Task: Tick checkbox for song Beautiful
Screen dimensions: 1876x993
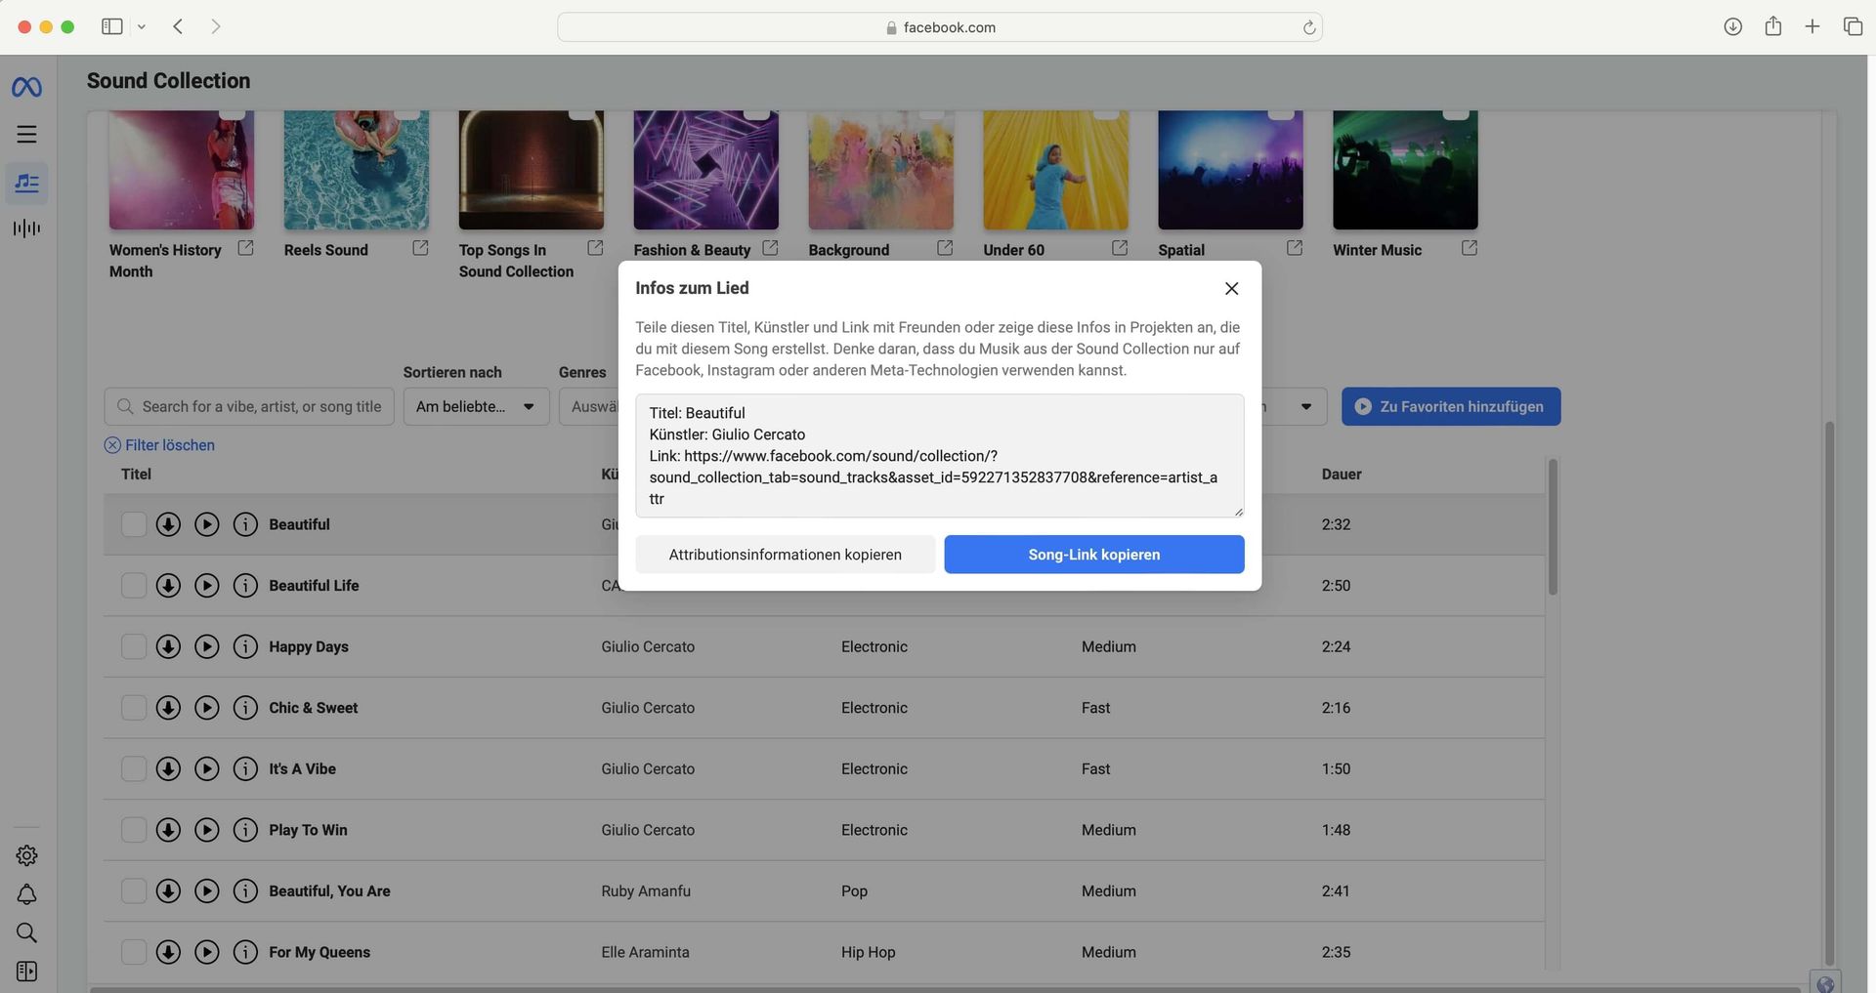Action: (134, 524)
